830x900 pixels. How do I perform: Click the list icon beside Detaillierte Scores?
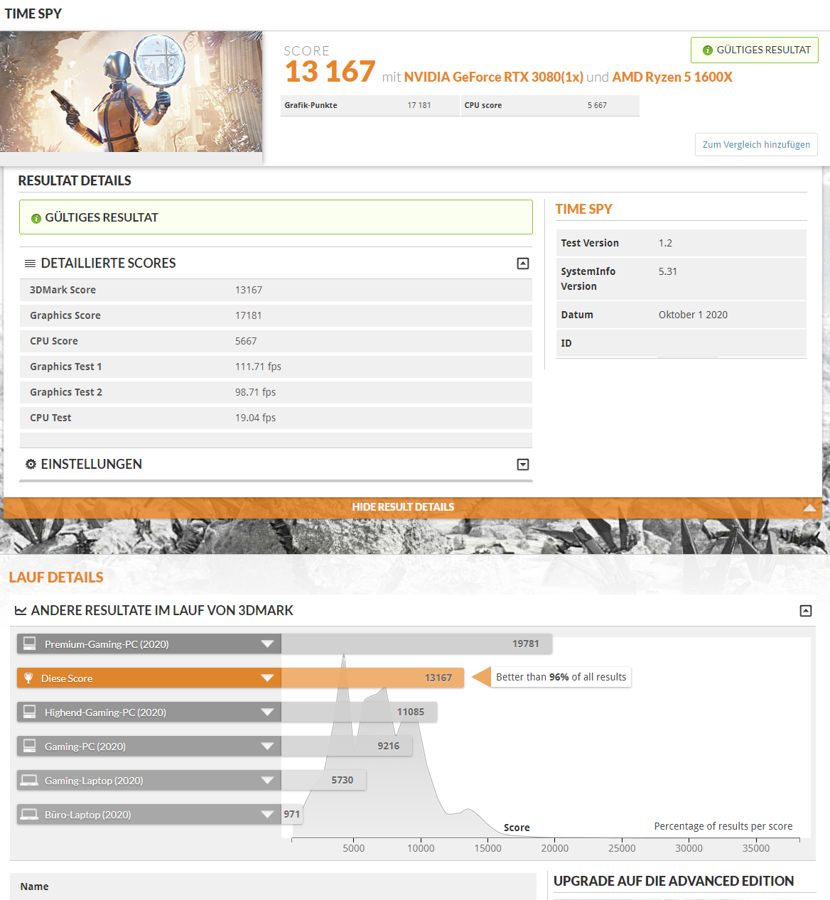(30, 264)
